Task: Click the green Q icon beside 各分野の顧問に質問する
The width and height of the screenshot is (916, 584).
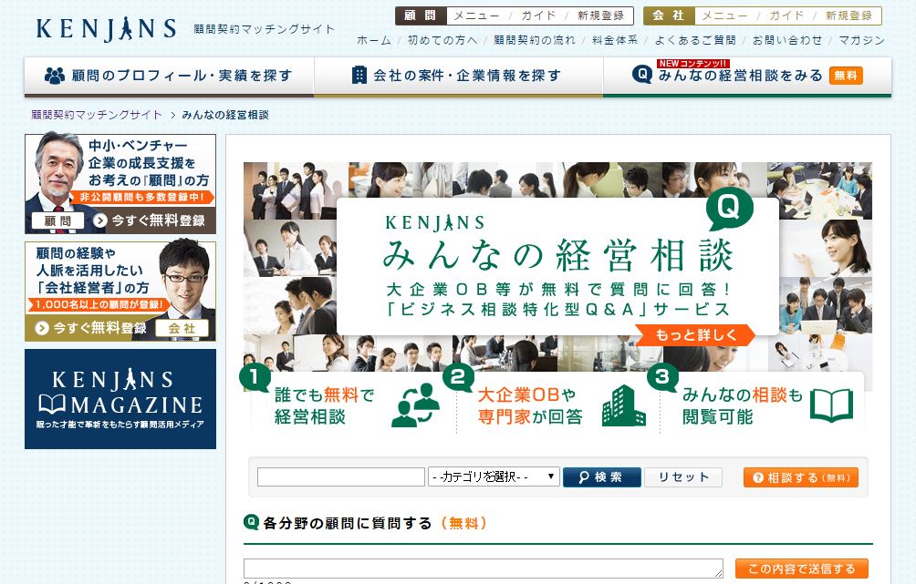Action: coord(251,521)
